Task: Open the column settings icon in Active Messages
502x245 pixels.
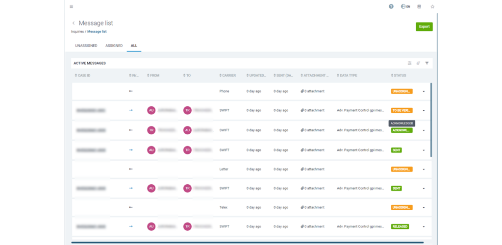Action: [x=410, y=63]
